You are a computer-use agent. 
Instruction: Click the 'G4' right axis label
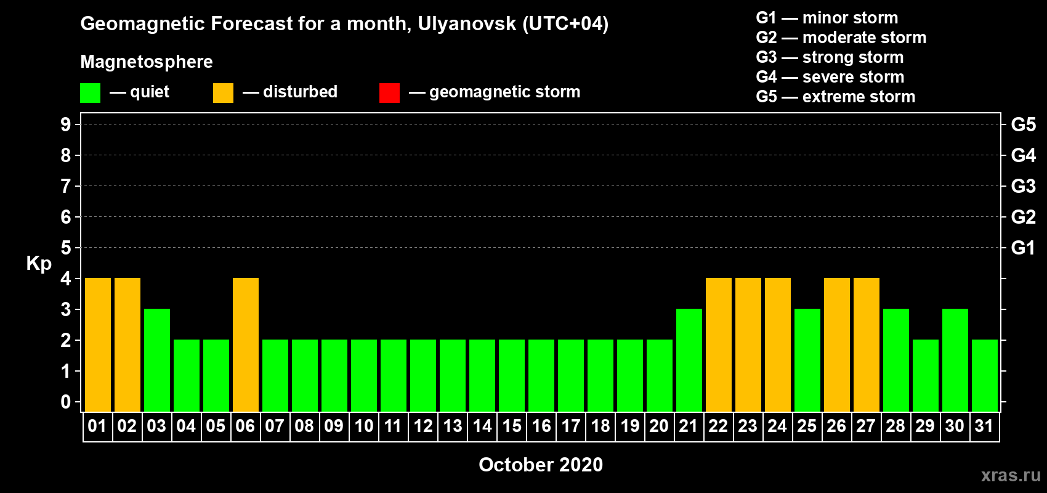tap(1024, 155)
